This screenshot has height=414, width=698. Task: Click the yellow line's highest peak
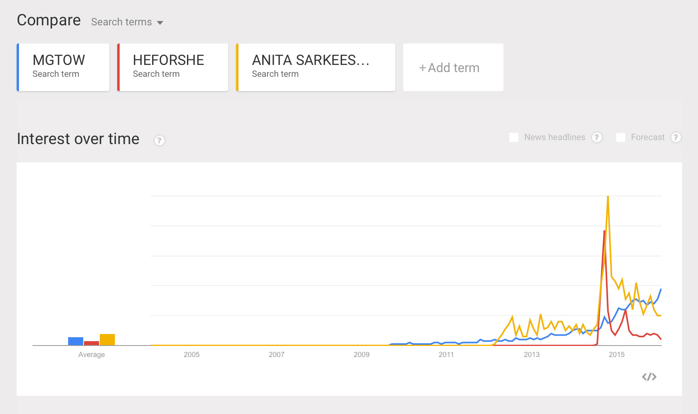pyautogui.click(x=608, y=197)
